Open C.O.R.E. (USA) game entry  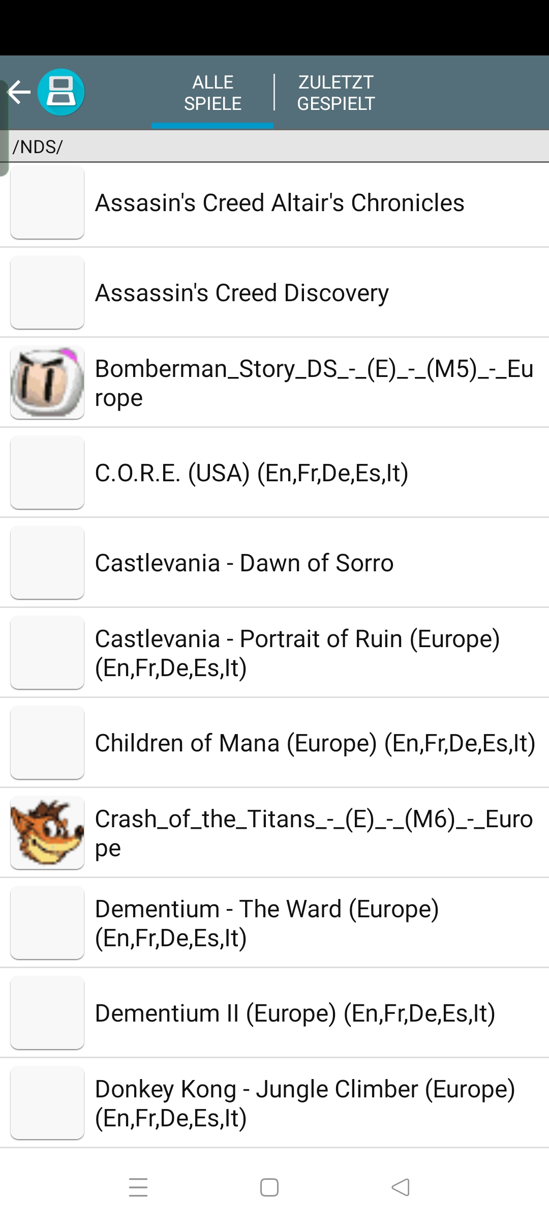tap(274, 473)
